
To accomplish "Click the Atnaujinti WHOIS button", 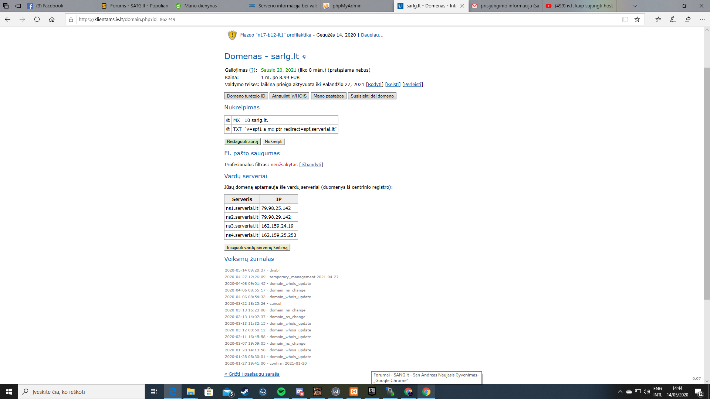I will 289,96.
